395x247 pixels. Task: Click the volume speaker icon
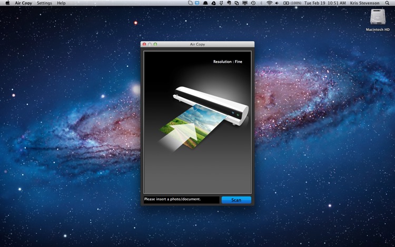tap(277, 3)
